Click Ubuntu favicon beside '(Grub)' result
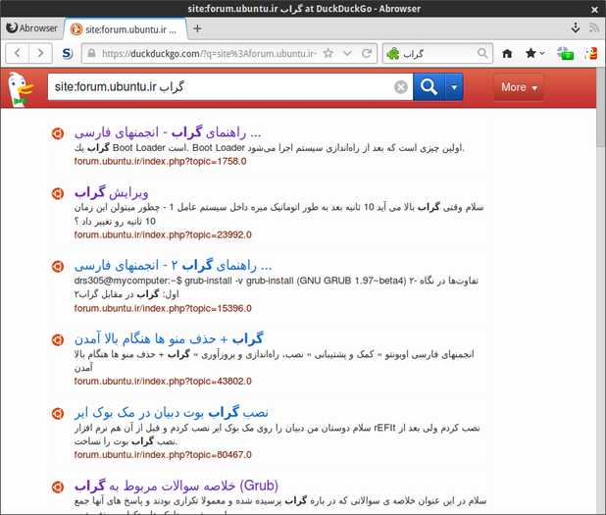Image resolution: width=606 pixels, height=515 pixels. (x=58, y=487)
